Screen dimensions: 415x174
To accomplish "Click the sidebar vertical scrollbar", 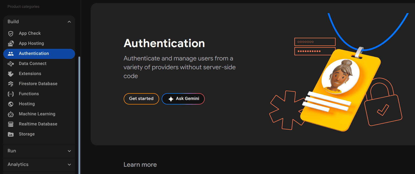I will pos(79,113).
